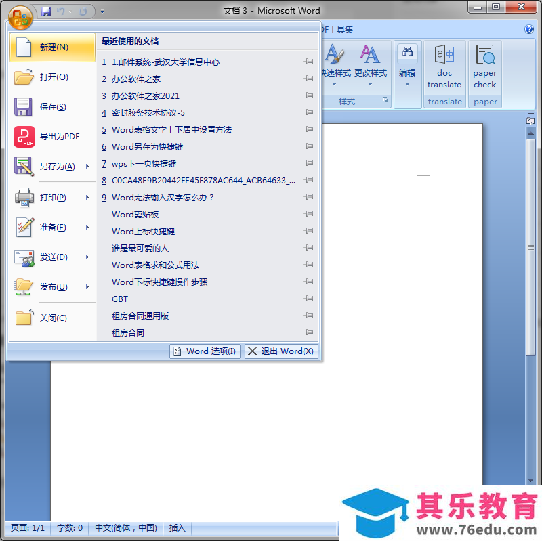
Task: Open the 样式 dialog launcher
Action: click(x=385, y=100)
